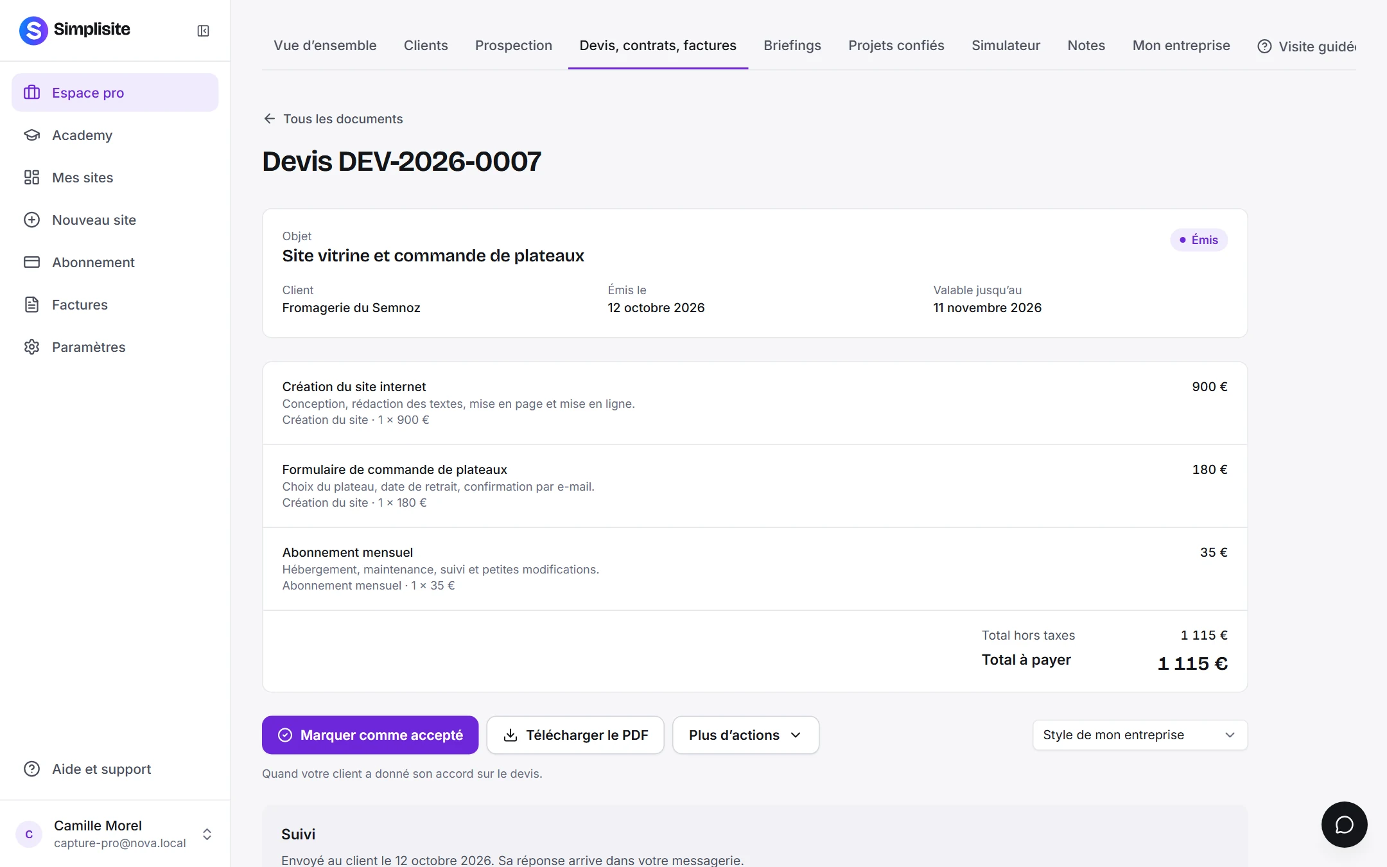This screenshot has width=1387, height=867.
Task: Switch to the Clients tab
Action: (x=426, y=46)
